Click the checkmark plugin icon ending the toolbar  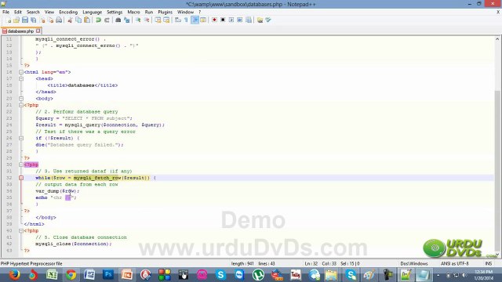268,20
